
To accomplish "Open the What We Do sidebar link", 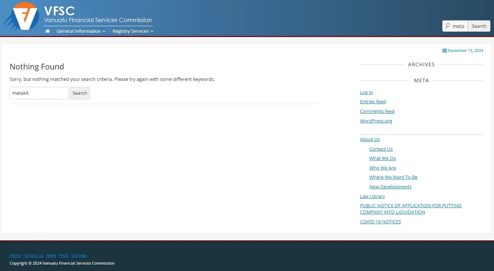I will 382,158.
